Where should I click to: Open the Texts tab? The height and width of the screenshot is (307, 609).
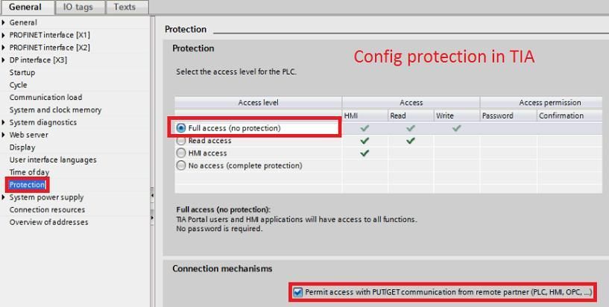tap(124, 7)
